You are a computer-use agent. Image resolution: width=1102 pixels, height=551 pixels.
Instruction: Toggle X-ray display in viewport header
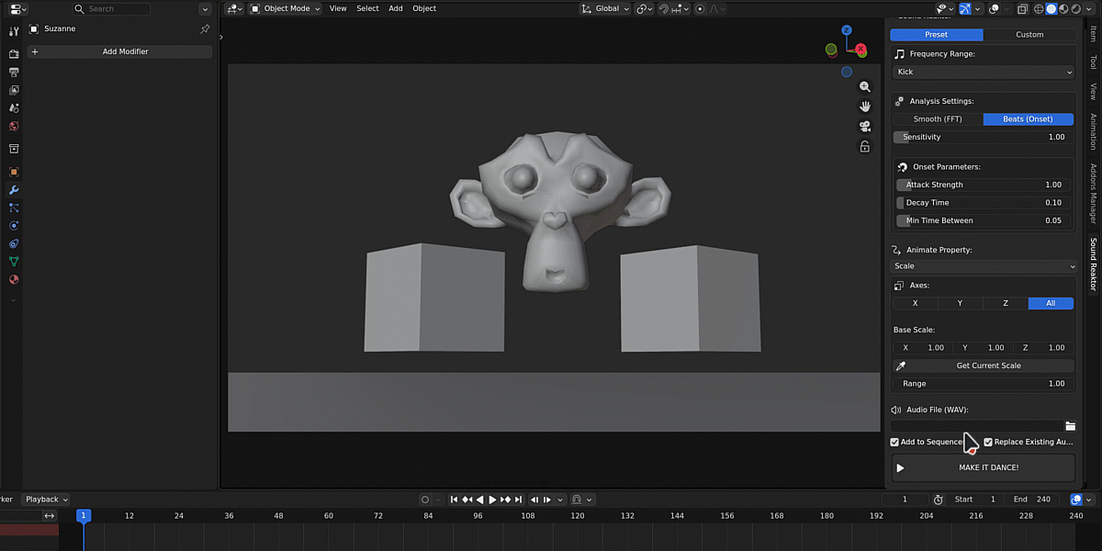point(1022,9)
